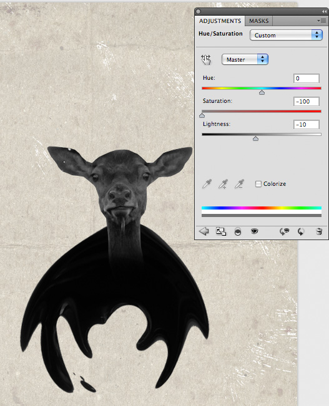
Task: Select the ADJUSTMENTS tab
Action: pyautogui.click(x=220, y=21)
